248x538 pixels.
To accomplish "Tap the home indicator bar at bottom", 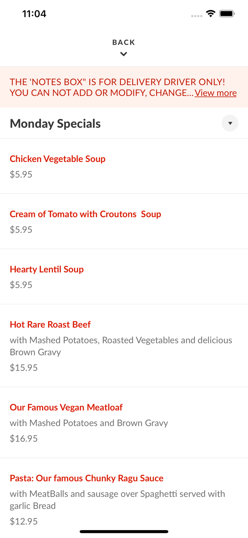I will [x=124, y=532].
